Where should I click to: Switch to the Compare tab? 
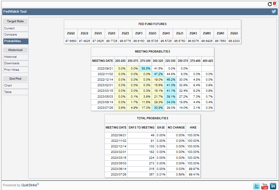click(15, 35)
